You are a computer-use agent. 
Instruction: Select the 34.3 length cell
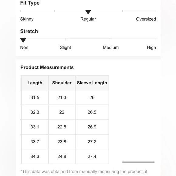click(35, 157)
